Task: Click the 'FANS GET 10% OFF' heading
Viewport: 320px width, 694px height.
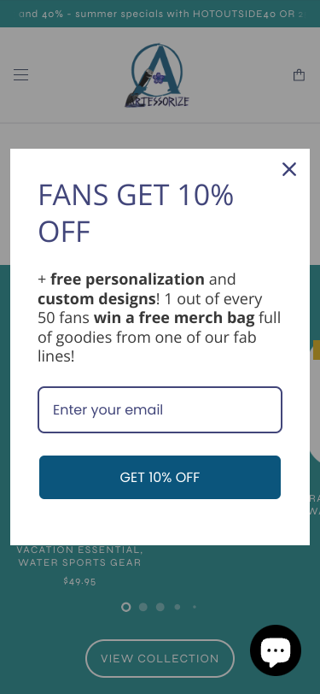Action: click(x=136, y=214)
